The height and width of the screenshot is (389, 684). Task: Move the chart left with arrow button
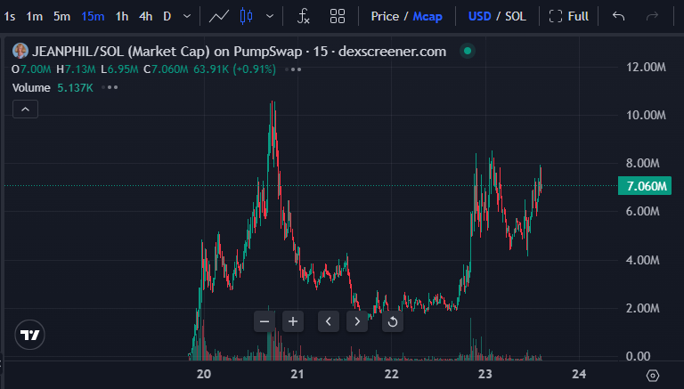329,322
